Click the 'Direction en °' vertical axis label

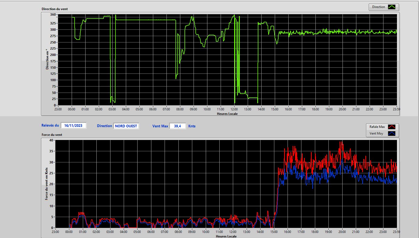47,59
